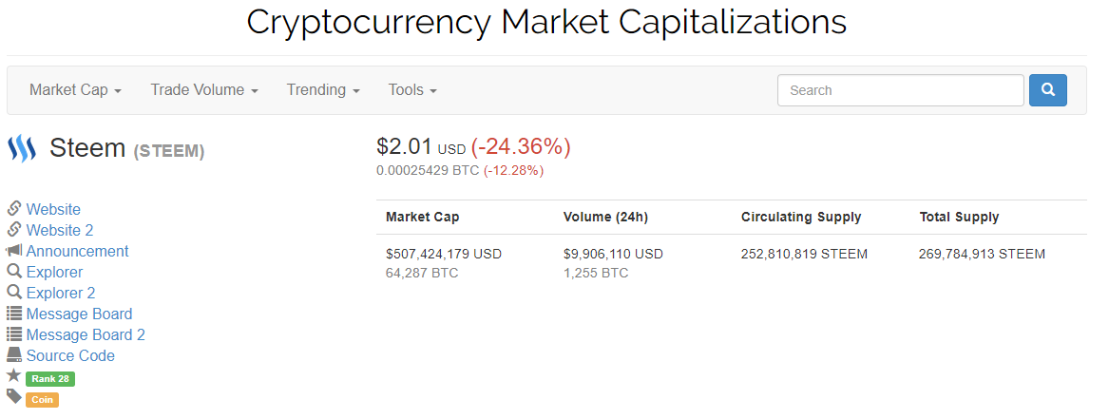Click the green Rank 28 badge

(50, 379)
